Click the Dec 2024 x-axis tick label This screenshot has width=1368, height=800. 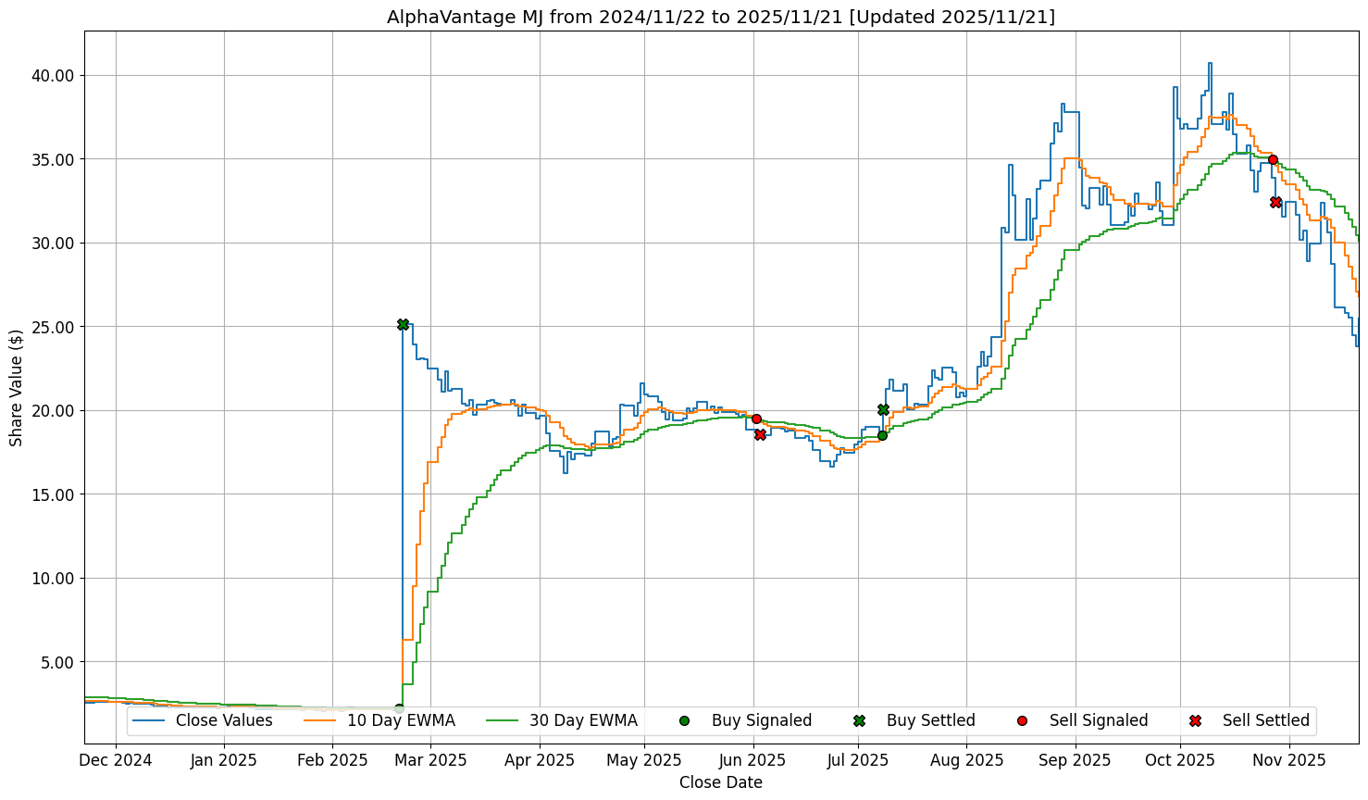click(x=116, y=760)
